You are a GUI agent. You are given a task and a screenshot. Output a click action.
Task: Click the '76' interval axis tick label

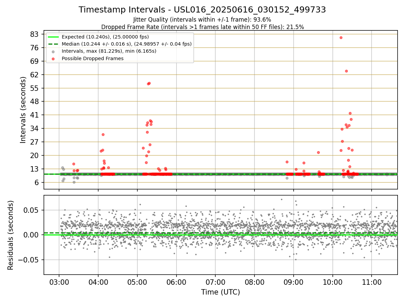(x=35, y=48)
